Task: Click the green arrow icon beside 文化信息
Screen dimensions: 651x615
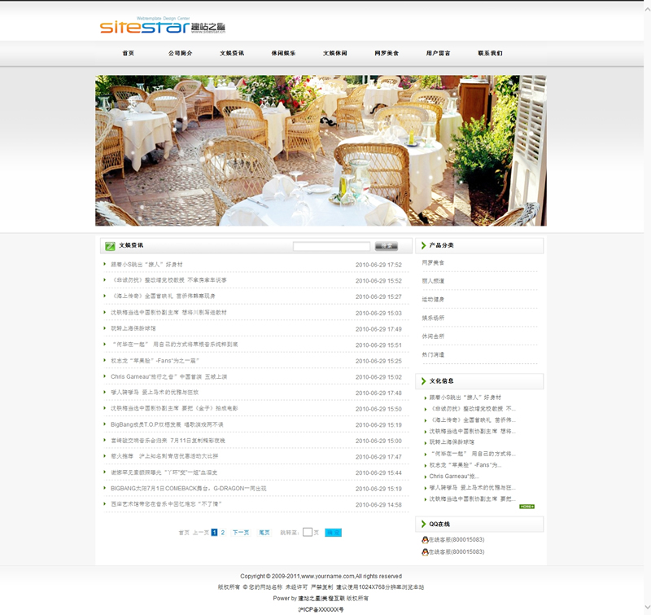Action: [x=422, y=380]
